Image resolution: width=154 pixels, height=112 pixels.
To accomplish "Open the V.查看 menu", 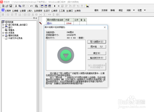I will [x=23, y=11].
